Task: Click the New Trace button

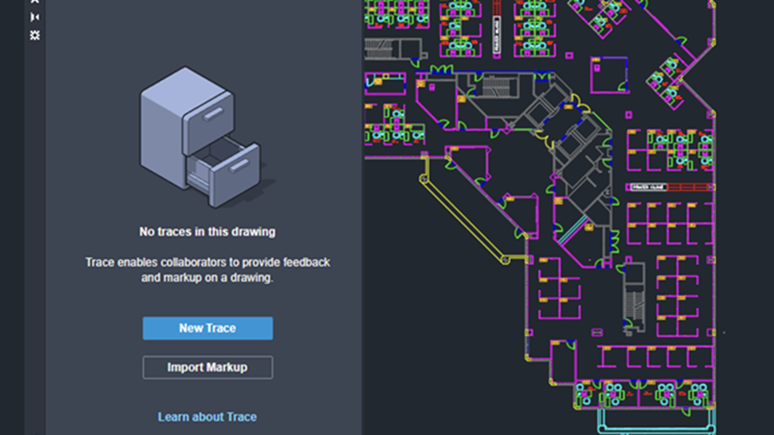Action: click(x=208, y=328)
